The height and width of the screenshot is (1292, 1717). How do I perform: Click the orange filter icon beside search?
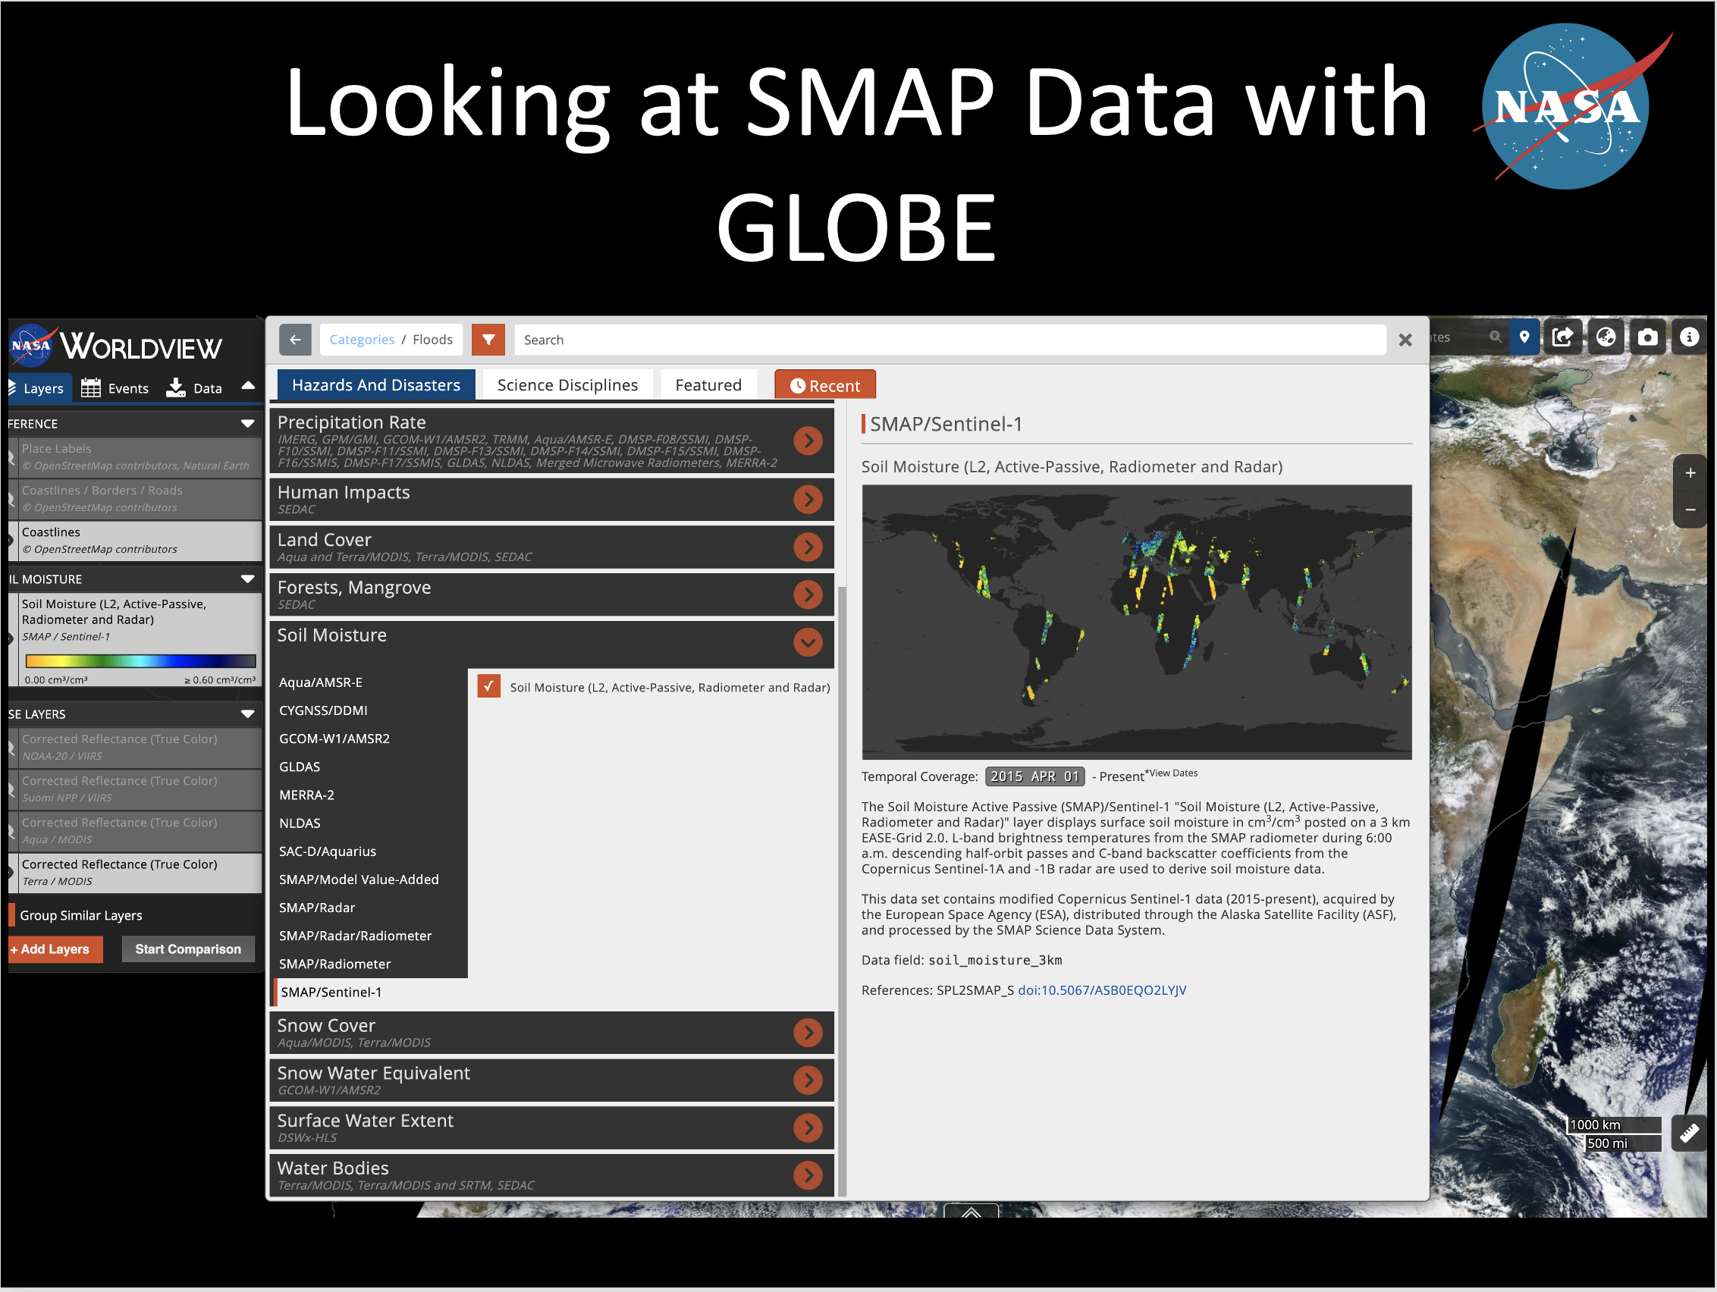click(488, 339)
